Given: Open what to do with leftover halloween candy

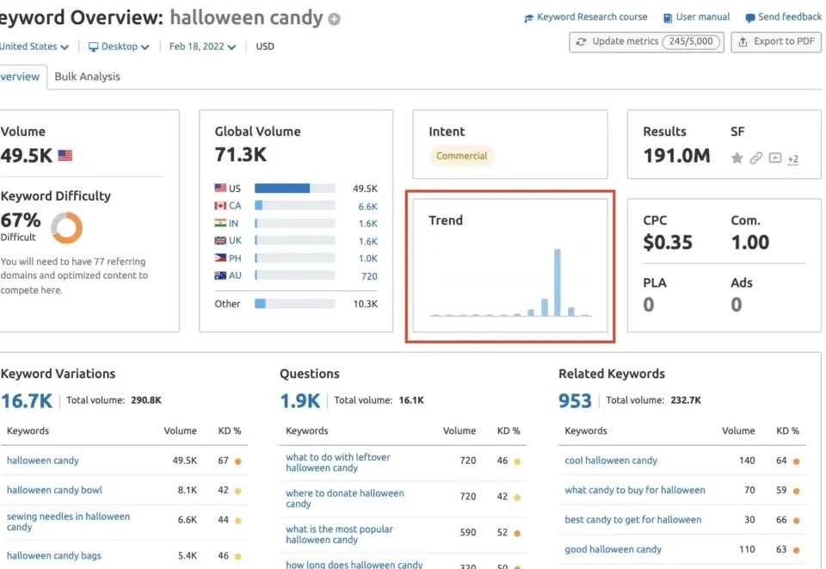Looking at the screenshot, I should click(338, 462).
